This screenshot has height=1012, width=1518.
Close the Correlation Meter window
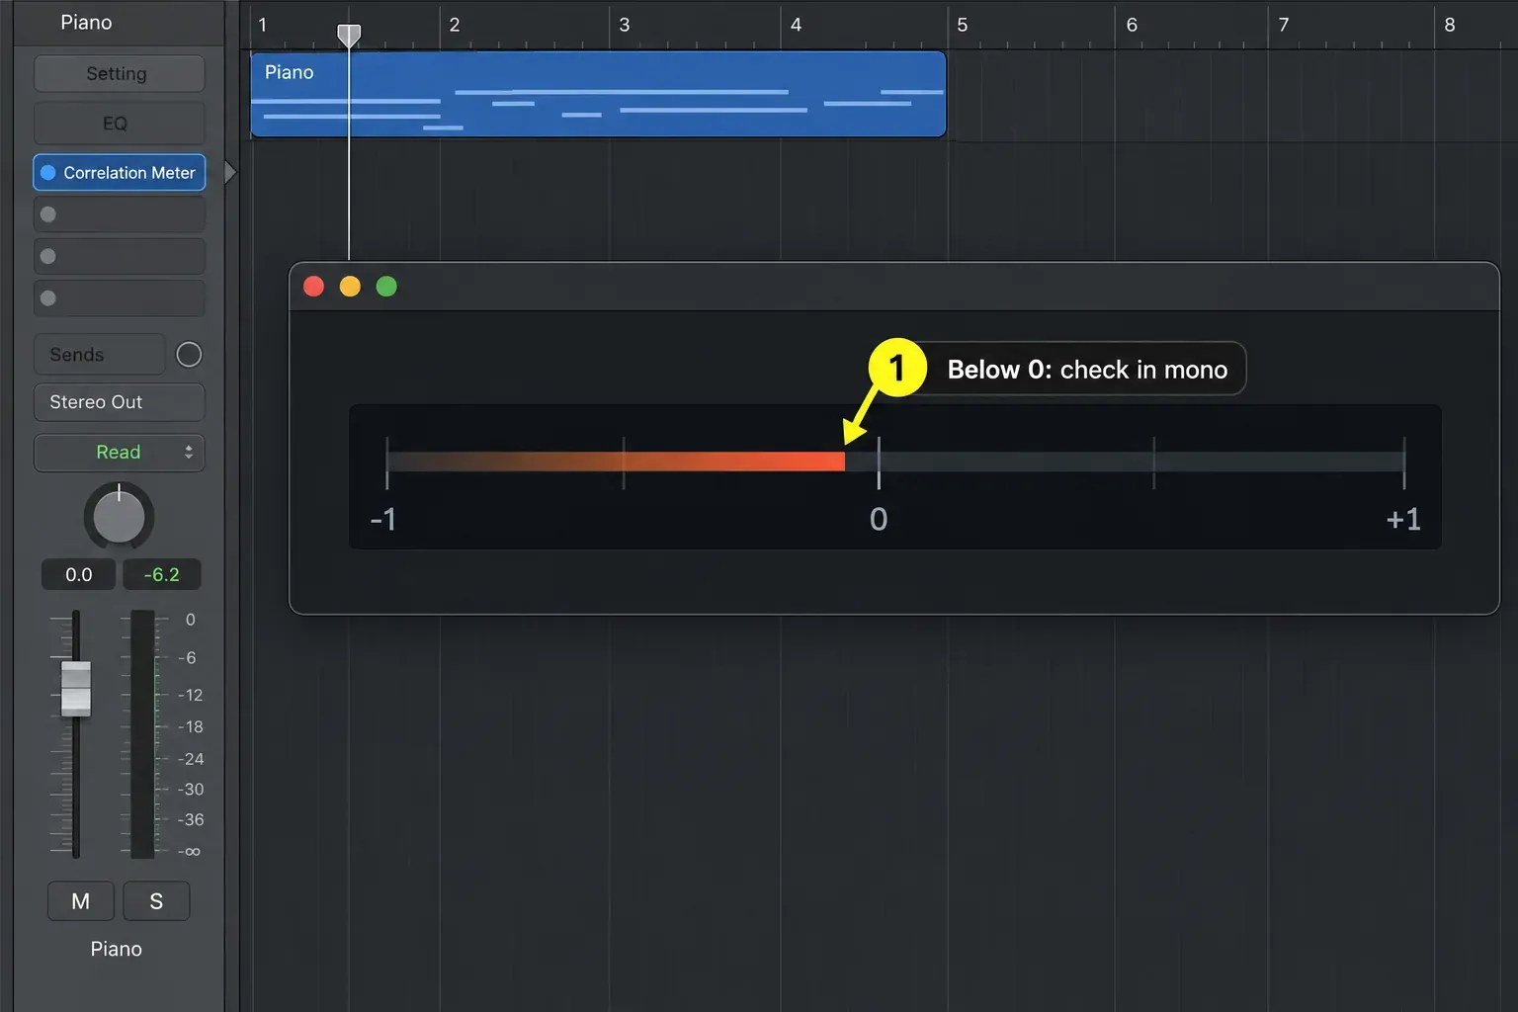tap(313, 287)
